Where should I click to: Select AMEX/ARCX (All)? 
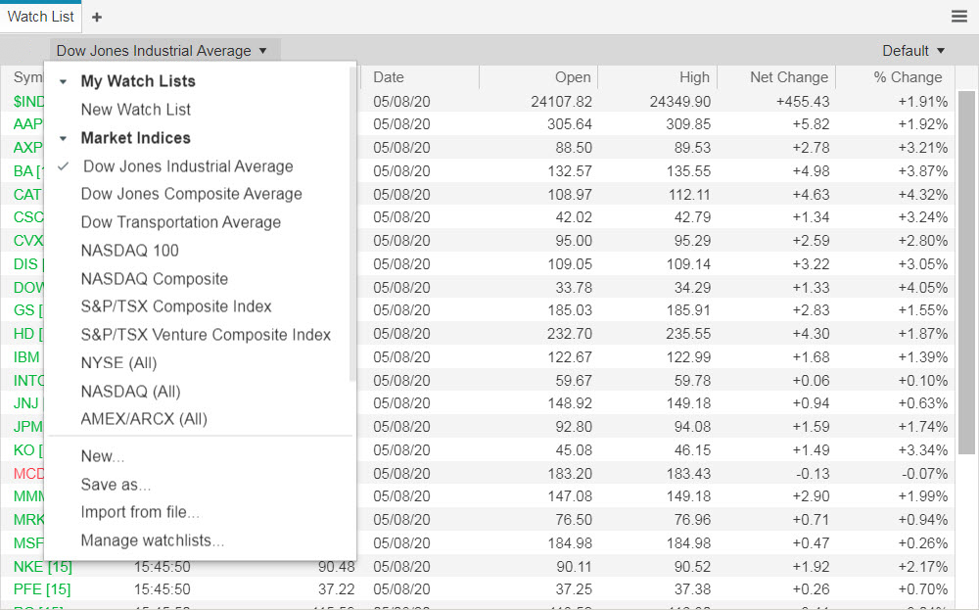144,418
